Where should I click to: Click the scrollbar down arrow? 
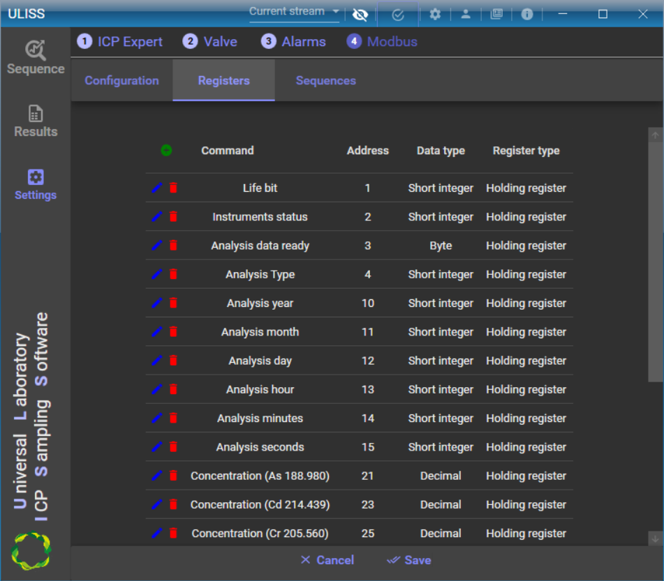coord(655,538)
